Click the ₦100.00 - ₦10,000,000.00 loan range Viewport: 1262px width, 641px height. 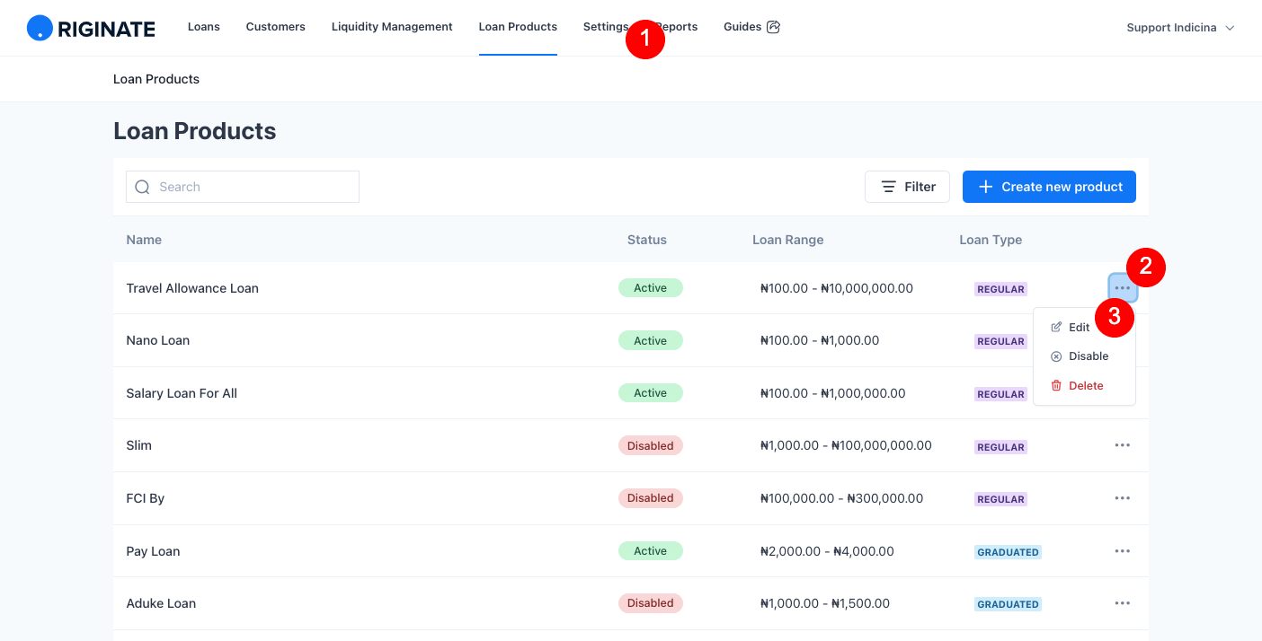pyautogui.click(x=837, y=288)
